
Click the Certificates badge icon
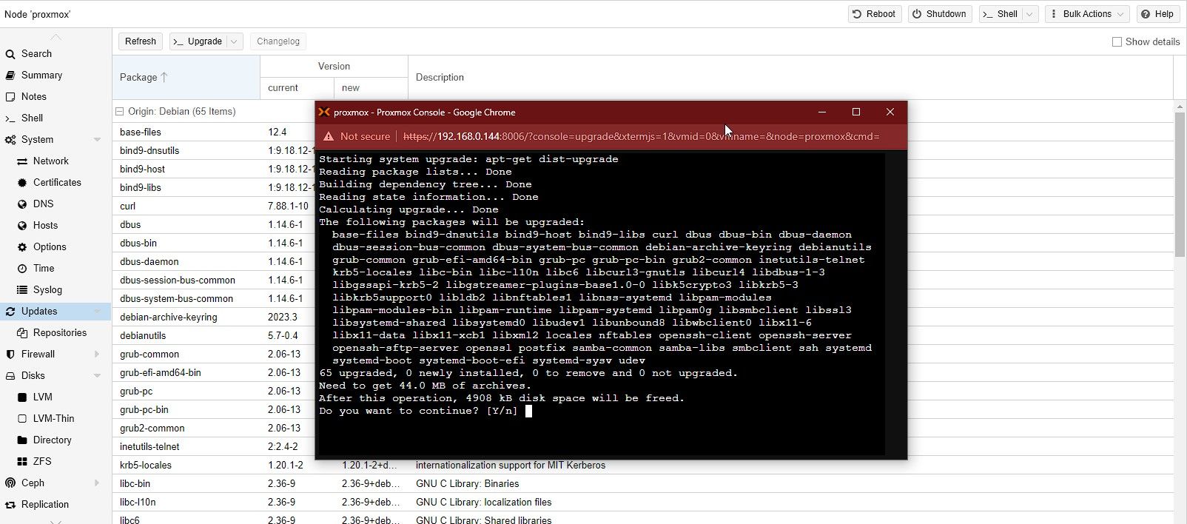point(22,183)
